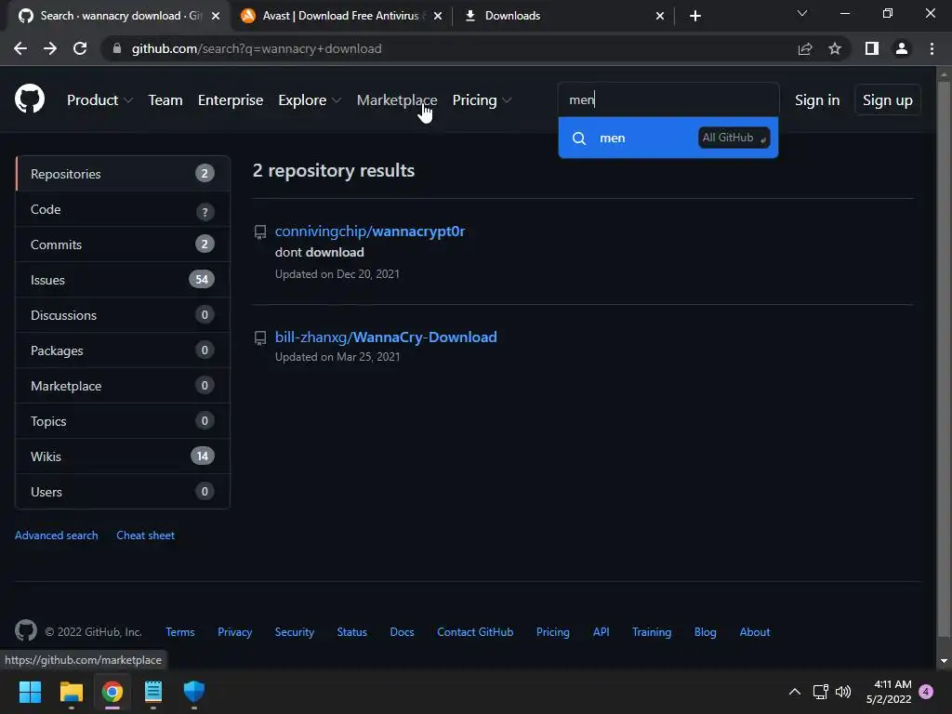Filter results by Commits
This screenshot has width=952, height=714.
point(123,245)
